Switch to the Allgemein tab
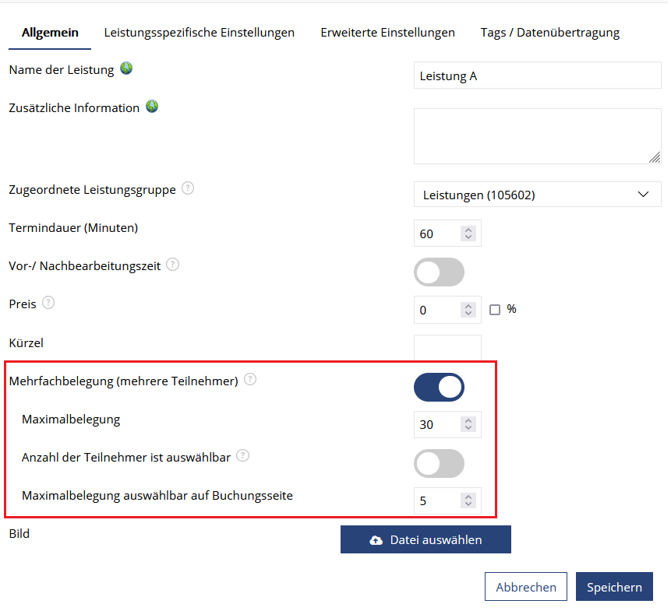This screenshot has width=671, height=611. click(50, 33)
